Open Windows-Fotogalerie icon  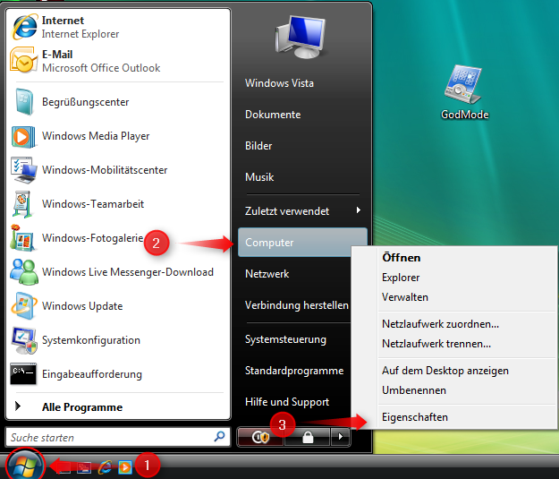point(22,238)
